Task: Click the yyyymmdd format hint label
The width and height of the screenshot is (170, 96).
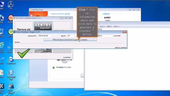Action: [x=117, y=36]
